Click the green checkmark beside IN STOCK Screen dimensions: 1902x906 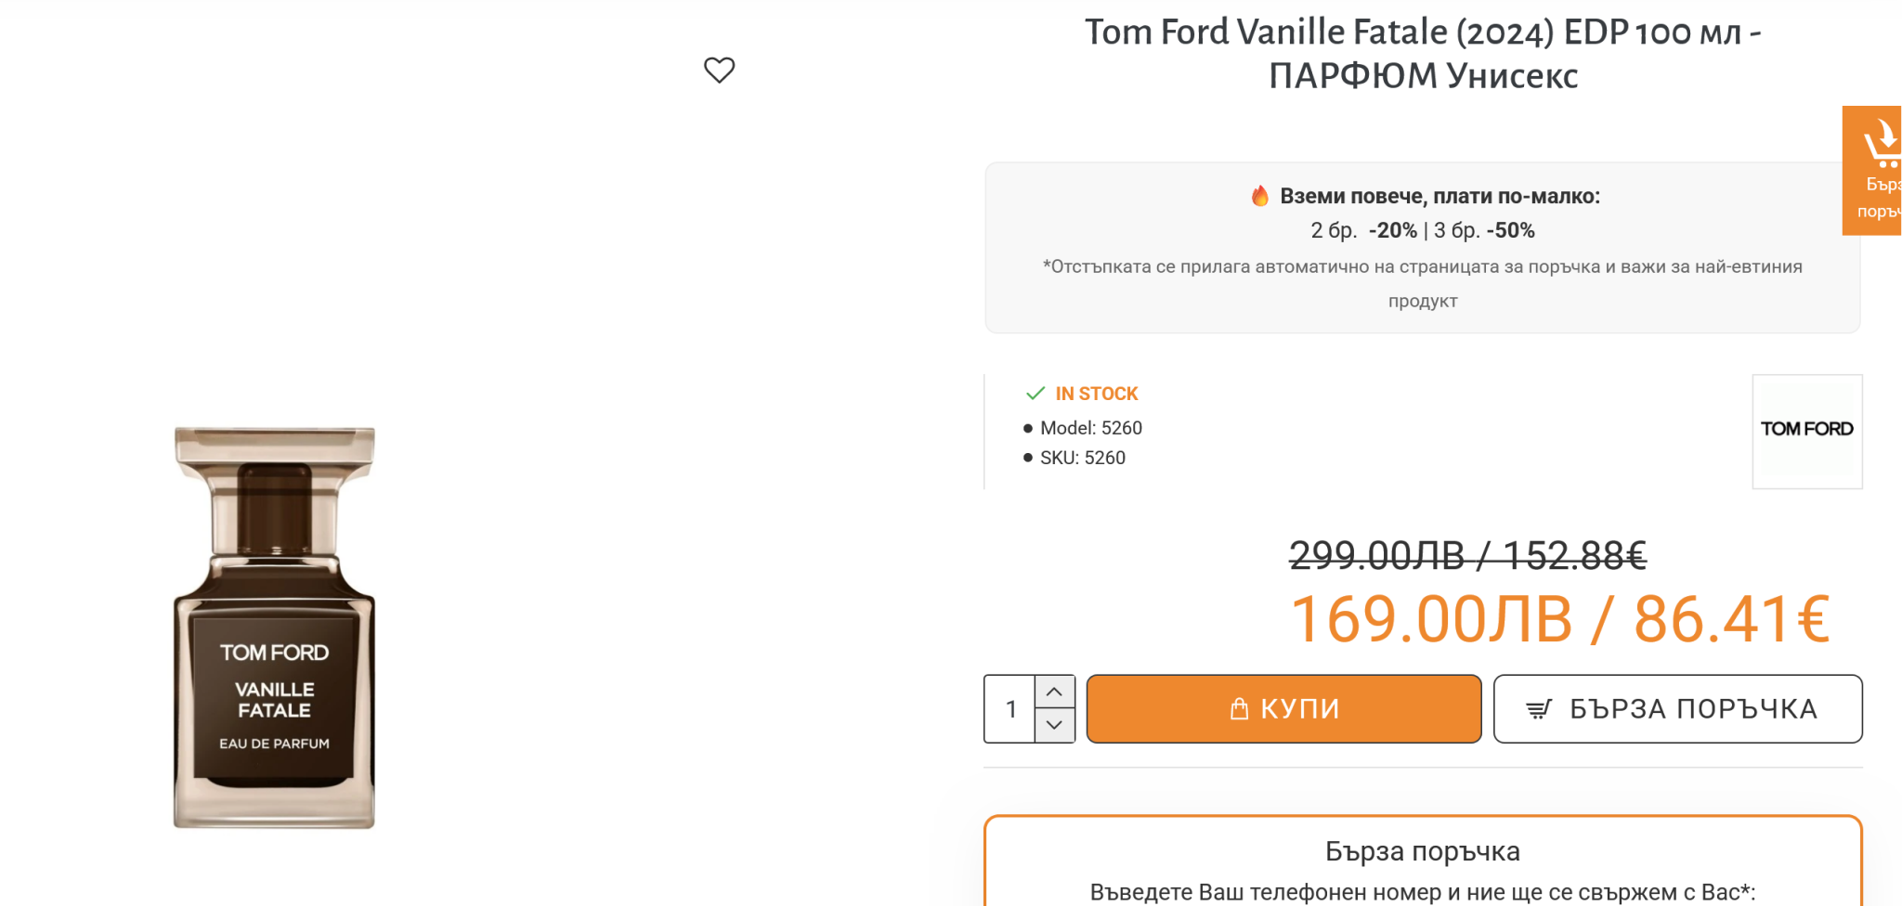click(1035, 394)
